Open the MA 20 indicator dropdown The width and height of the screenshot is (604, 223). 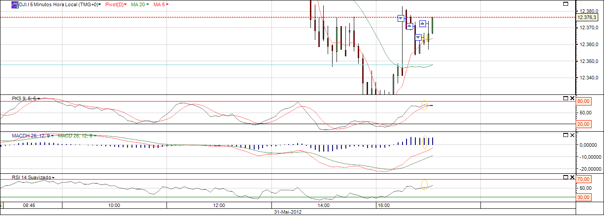(x=147, y=4)
